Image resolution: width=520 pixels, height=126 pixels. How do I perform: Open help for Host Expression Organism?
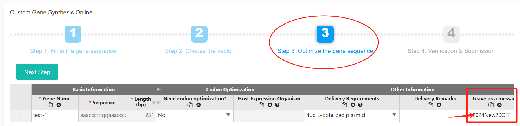point(277,105)
